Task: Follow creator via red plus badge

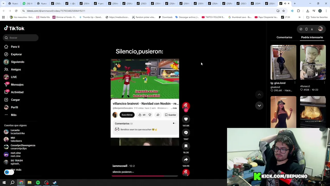Action: click(x=186, y=110)
